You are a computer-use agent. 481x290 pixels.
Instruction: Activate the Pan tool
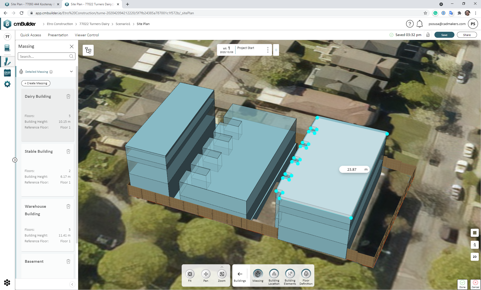pyautogui.click(x=206, y=274)
